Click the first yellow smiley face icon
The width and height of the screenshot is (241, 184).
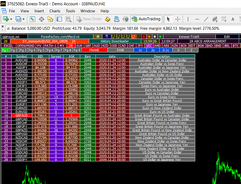coord(113,37)
